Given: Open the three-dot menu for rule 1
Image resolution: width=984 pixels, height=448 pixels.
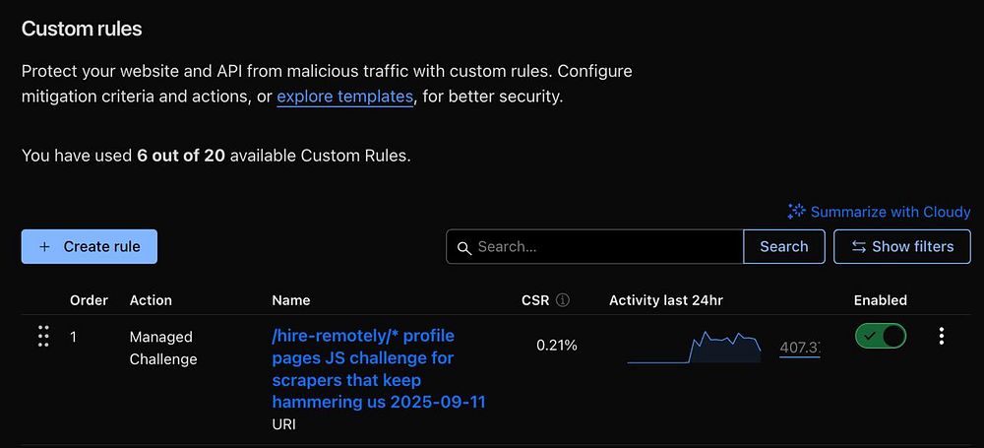Looking at the screenshot, I should point(942,337).
